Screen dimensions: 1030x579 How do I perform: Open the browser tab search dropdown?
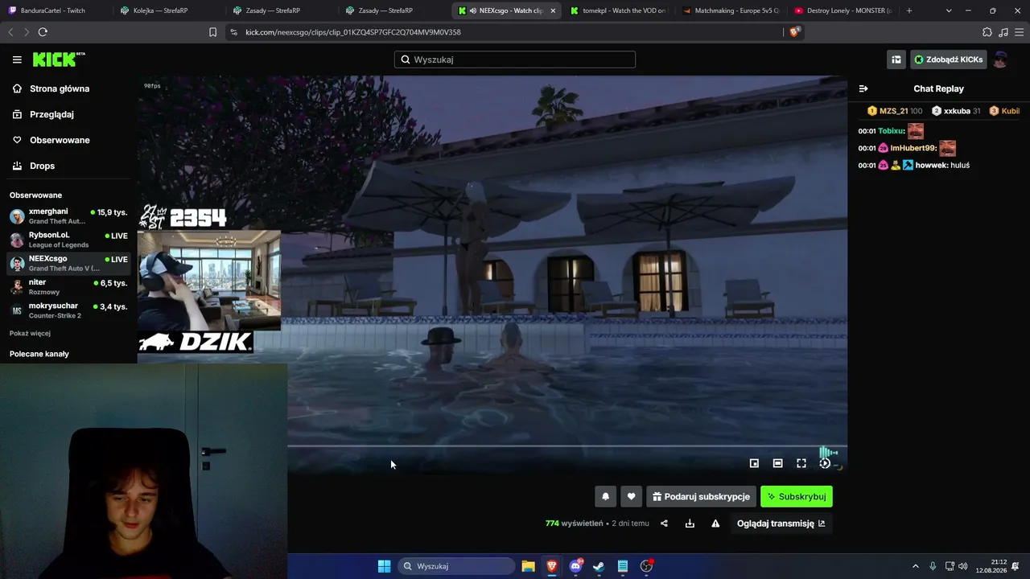point(949,10)
